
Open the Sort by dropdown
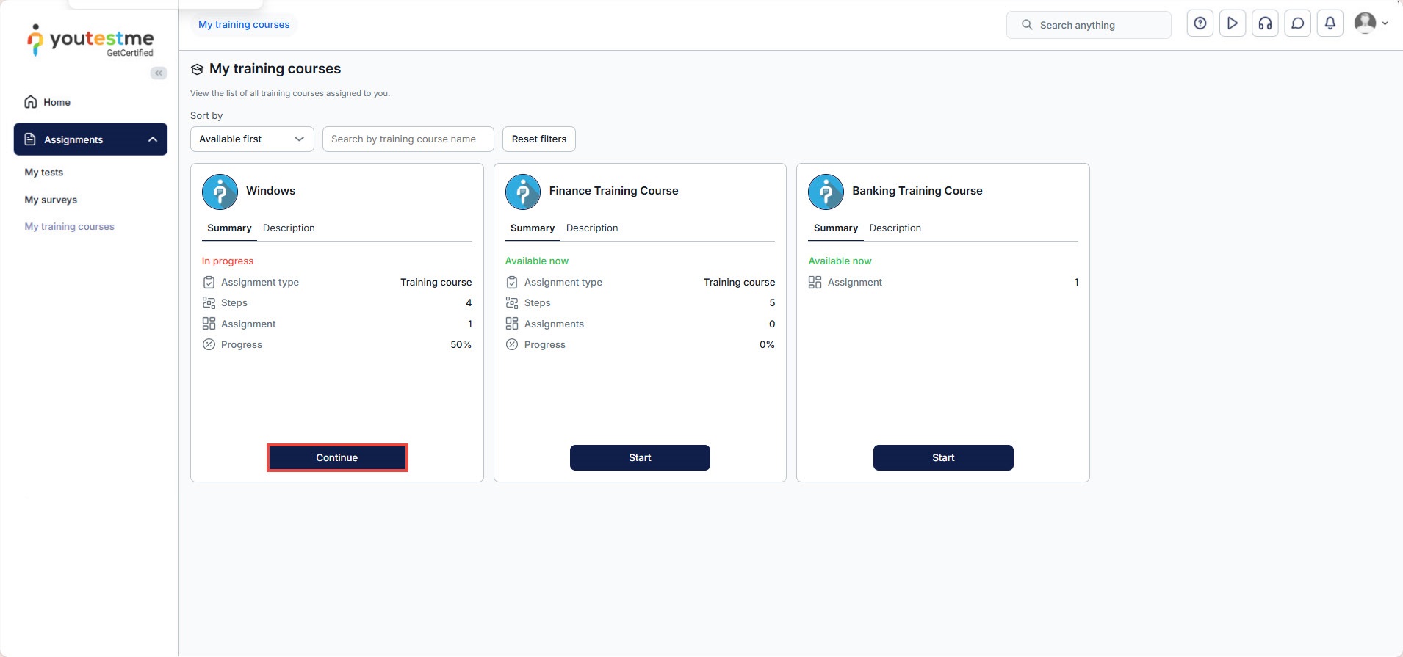click(252, 139)
